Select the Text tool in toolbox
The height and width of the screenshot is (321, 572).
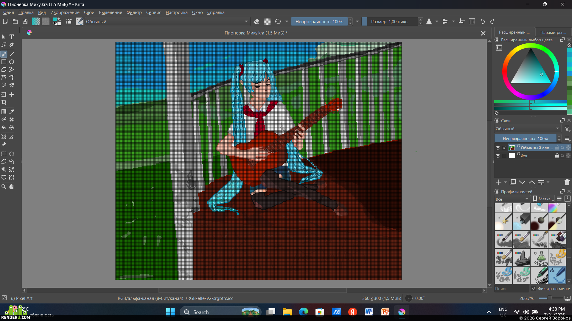pos(12,37)
